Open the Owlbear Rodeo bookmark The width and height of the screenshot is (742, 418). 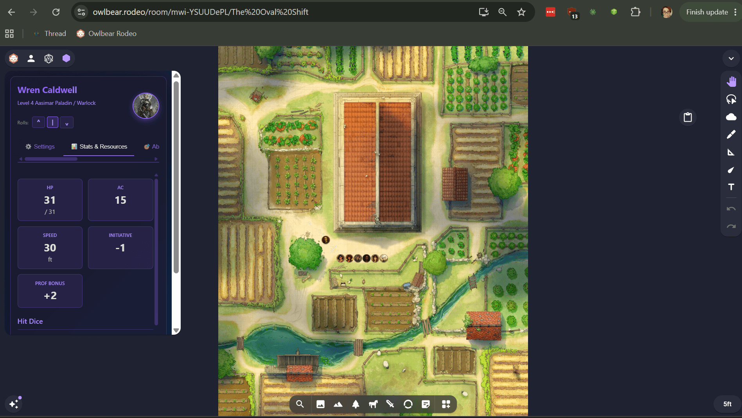coord(107,34)
